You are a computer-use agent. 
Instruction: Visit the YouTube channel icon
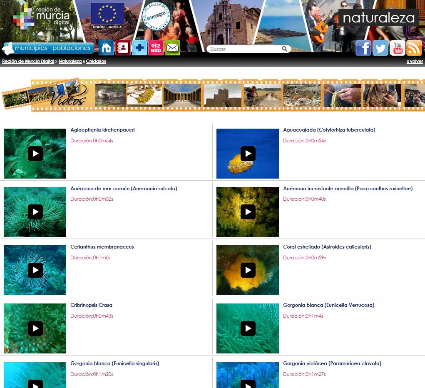pos(397,48)
